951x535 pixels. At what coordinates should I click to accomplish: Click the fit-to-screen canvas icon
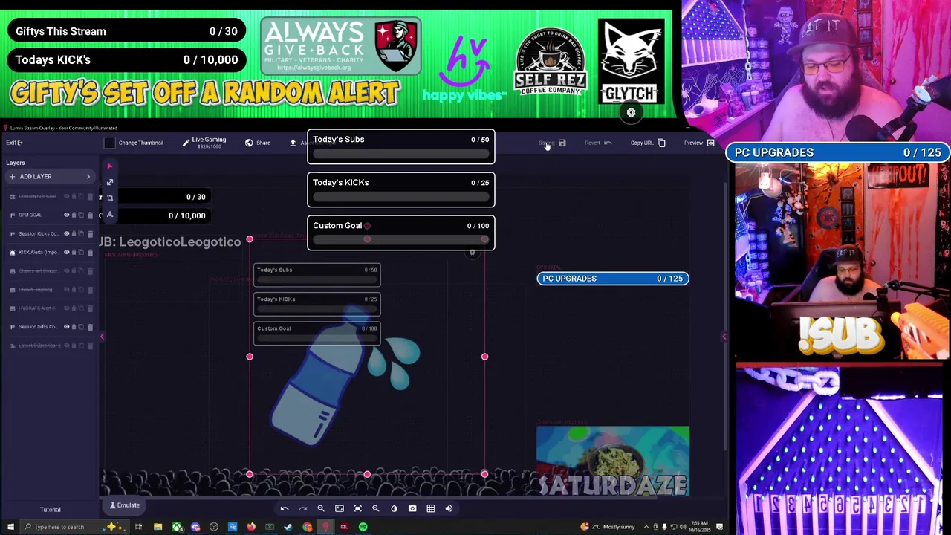(340, 508)
